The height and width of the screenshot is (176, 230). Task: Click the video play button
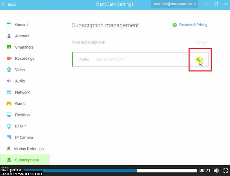tap(4, 170)
